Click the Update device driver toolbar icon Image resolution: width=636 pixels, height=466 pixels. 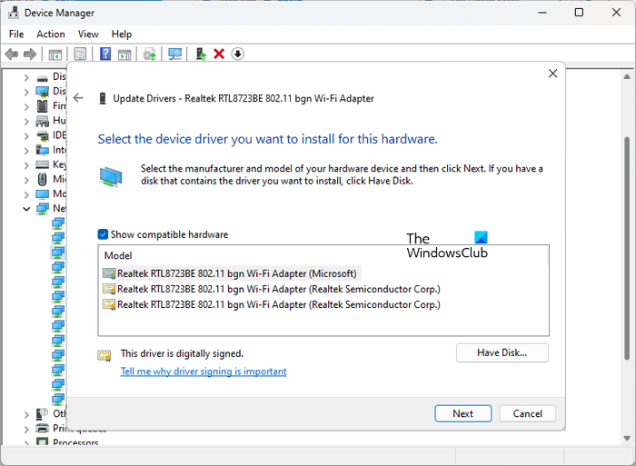click(x=201, y=55)
